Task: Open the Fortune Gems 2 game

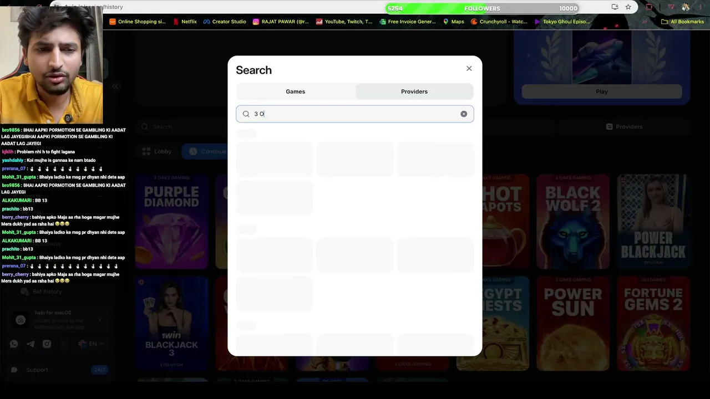Action: [653, 323]
